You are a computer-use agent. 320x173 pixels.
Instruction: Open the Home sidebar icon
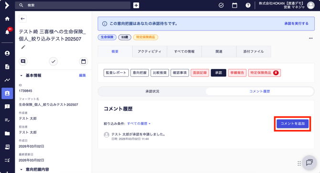[7, 19]
